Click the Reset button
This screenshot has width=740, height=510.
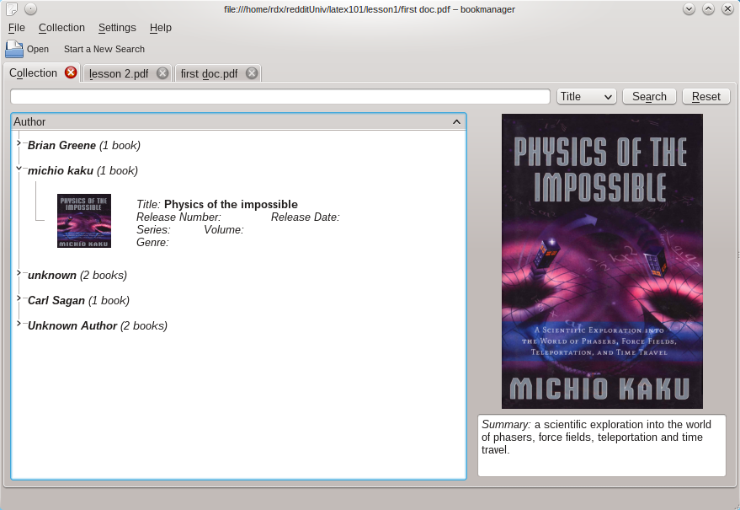click(x=706, y=96)
